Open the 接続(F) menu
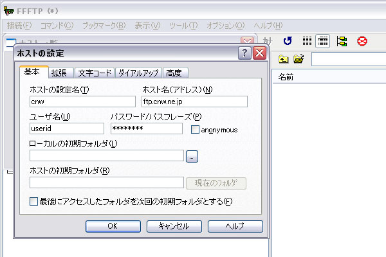The image size is (386, 257). coord(19,25)
